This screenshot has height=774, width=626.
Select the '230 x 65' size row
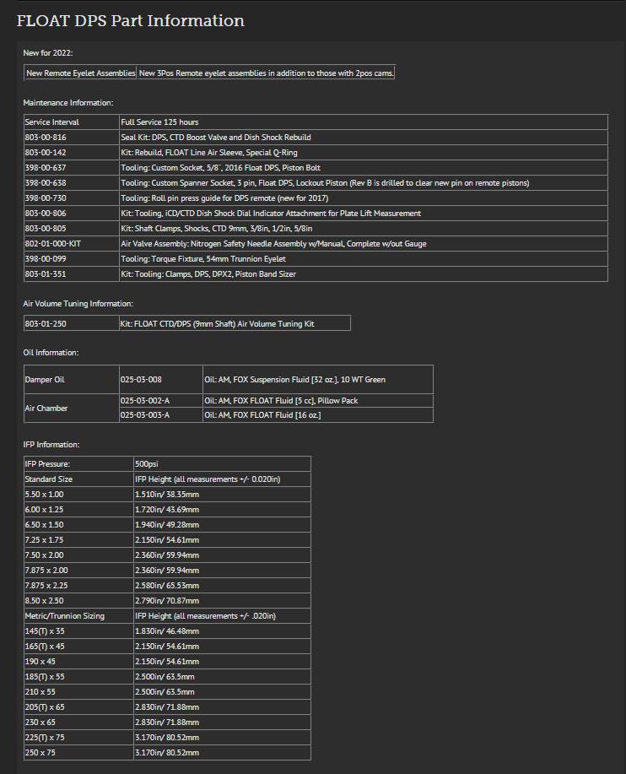[x=168, y=723]
